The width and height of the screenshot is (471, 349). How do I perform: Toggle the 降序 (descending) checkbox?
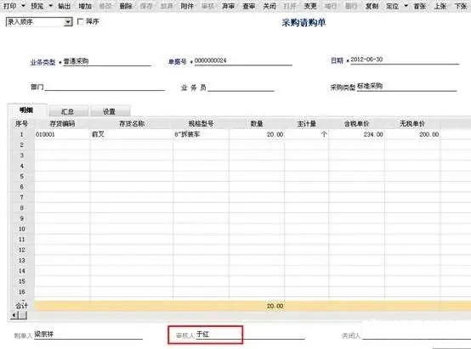click(80, 21)
